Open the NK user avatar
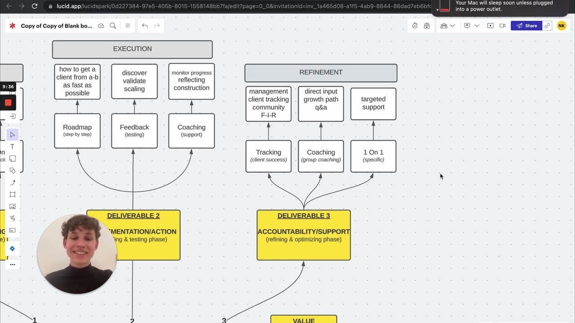Viewport: 575px width, 323px height. [562, 26]
